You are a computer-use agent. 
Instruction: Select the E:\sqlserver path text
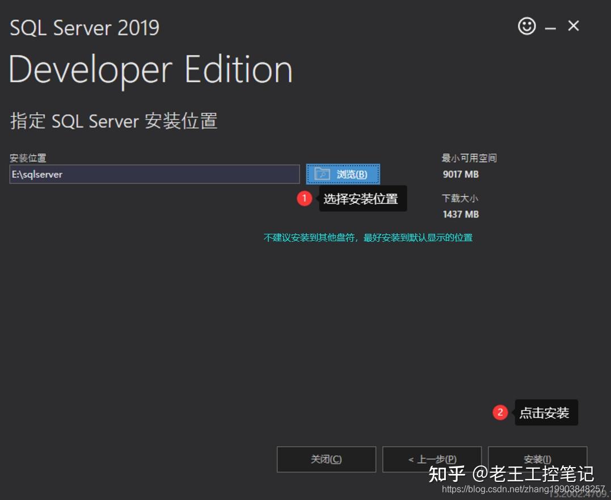[36, 174]
